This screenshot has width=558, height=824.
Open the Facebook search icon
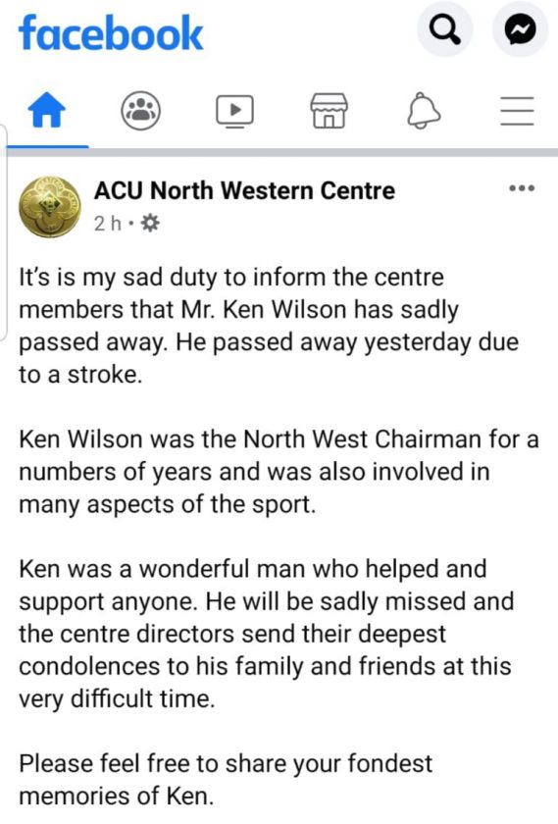pos(444,28)
